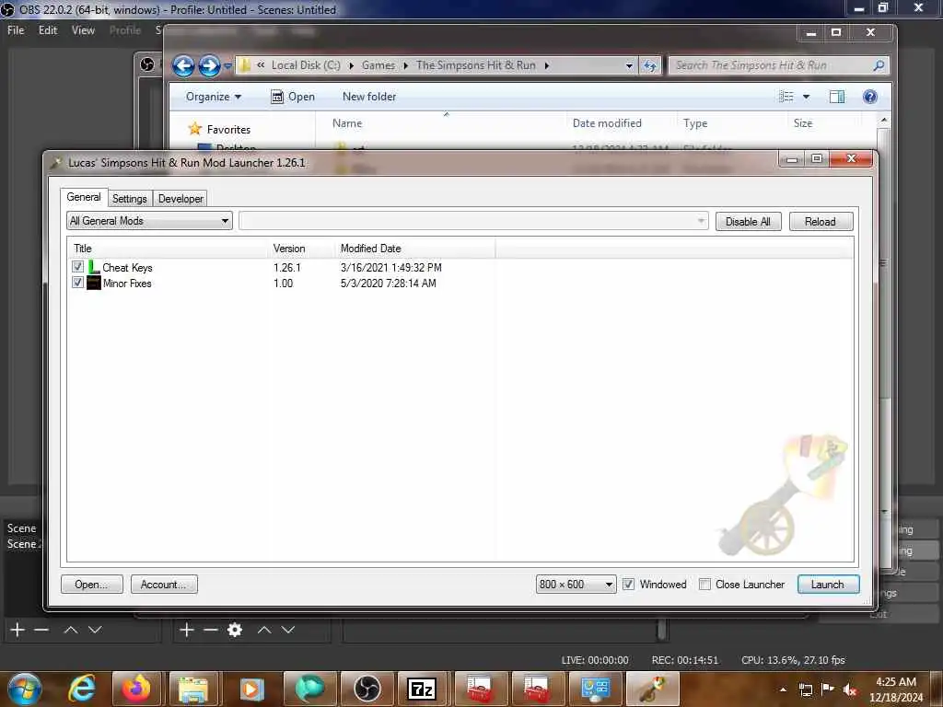The width and height of the screenshot is (943, 707).
Task: Refresh the Explorer address bar
Action: point(650,65)
